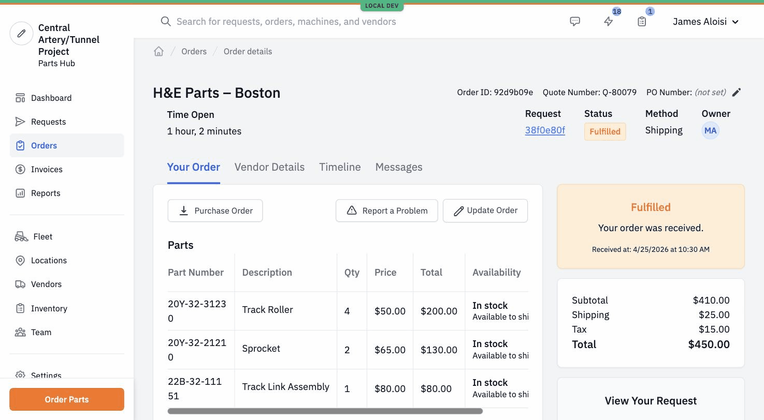Go to Orders breadcrumb link
The height and width of the screenshot is (420, 764).
(x=194, y=51)
